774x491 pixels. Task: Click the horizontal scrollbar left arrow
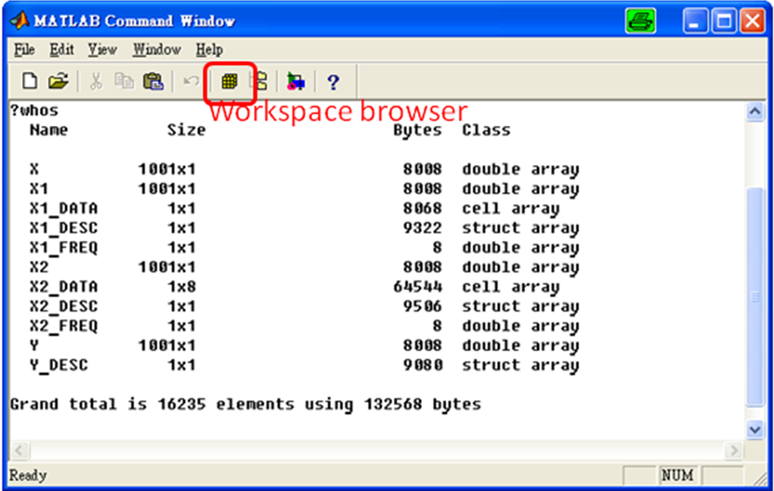19,451
